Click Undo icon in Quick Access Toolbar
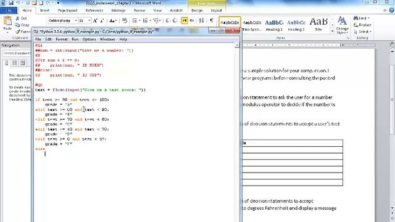The image size is (395, 222). (18, 3)
